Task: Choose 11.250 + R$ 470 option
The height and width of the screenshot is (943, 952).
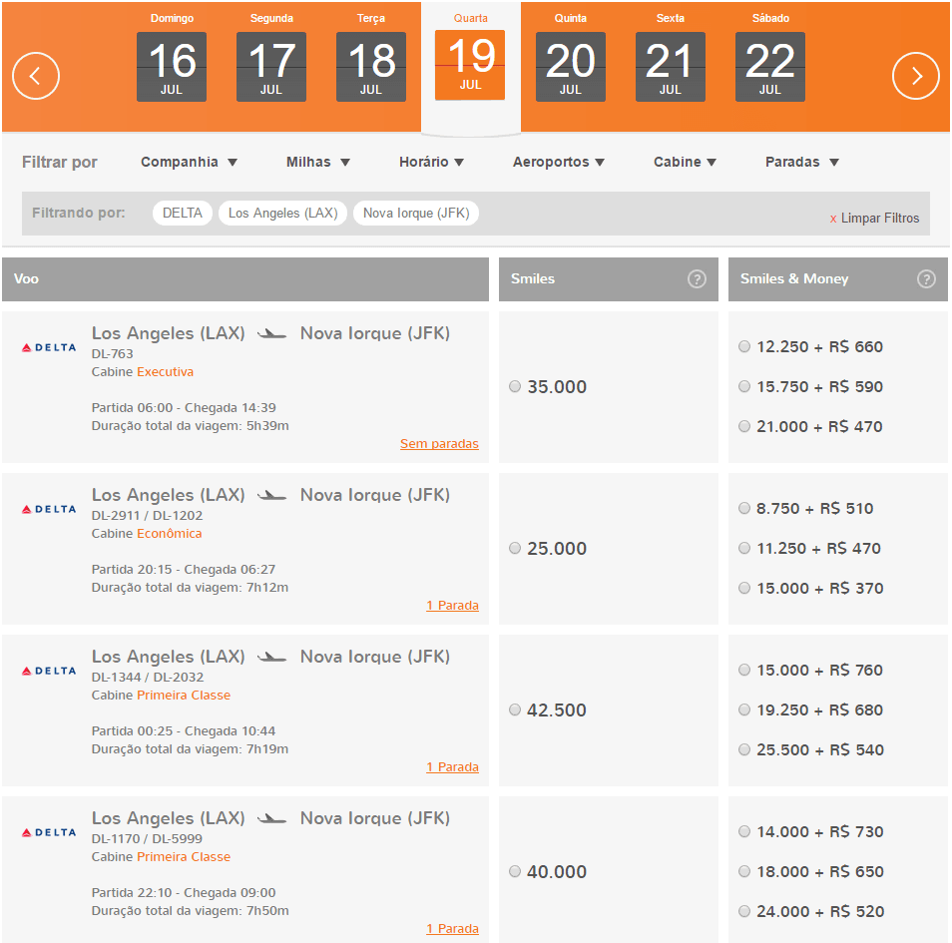Action: click(744, 548)
